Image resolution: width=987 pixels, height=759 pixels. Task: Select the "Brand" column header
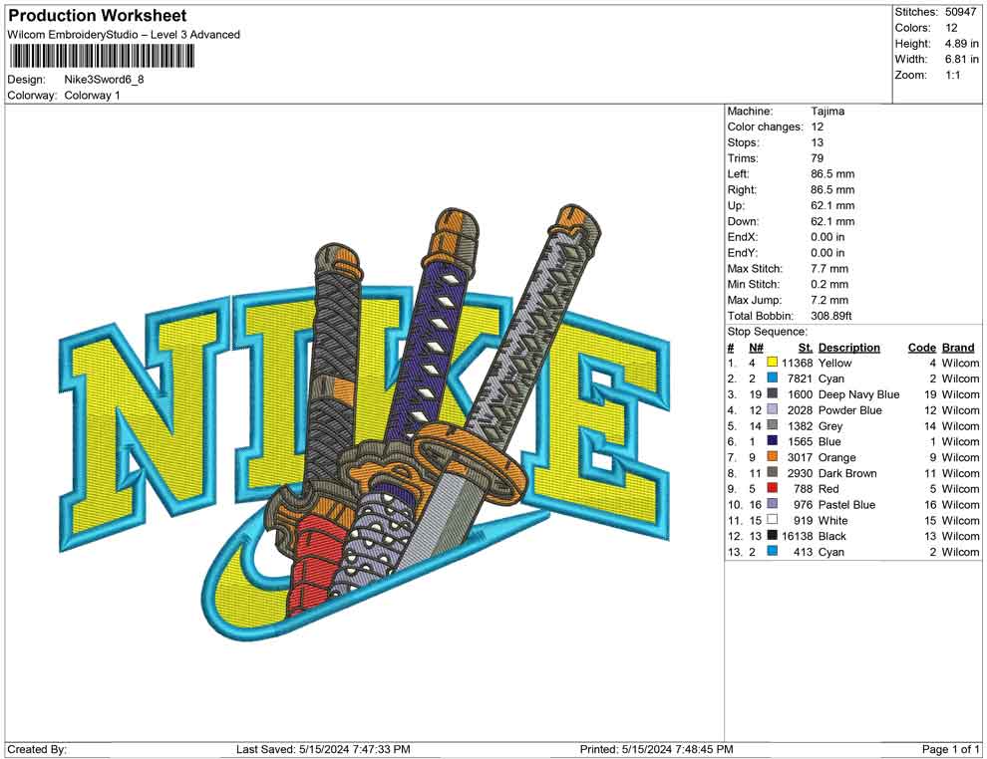click(958, 348)
